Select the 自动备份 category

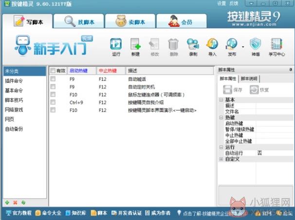point(25,129)
